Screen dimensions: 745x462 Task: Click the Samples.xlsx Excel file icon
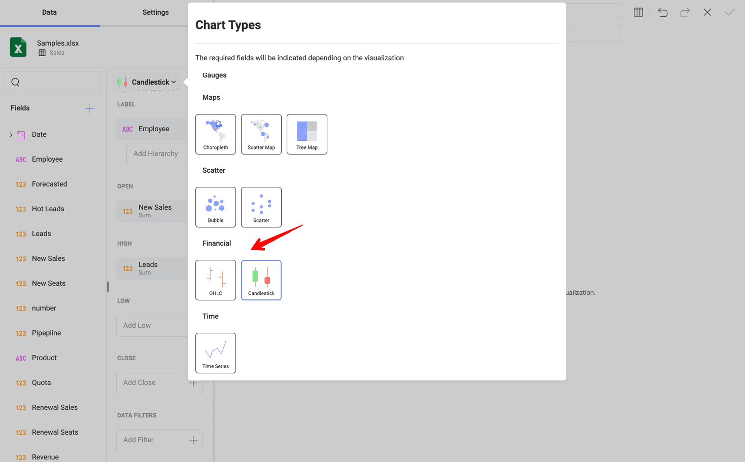click(x=18, y=47)
